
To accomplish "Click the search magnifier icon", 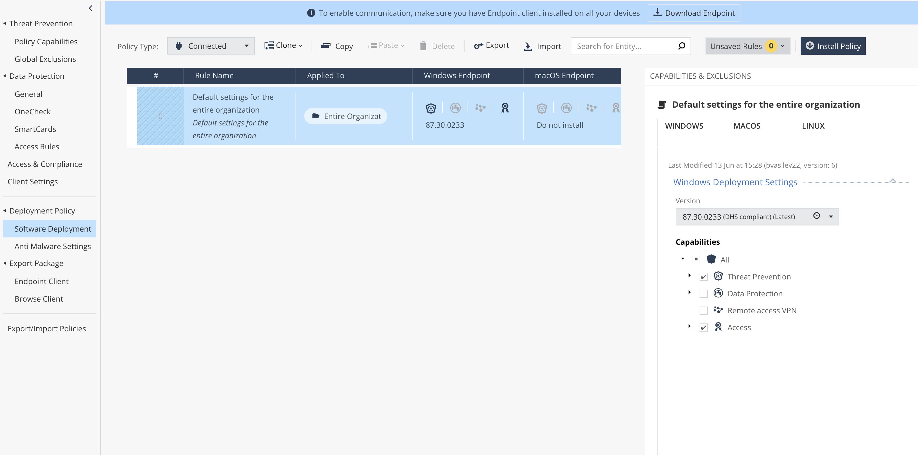I will click(681, 46).
